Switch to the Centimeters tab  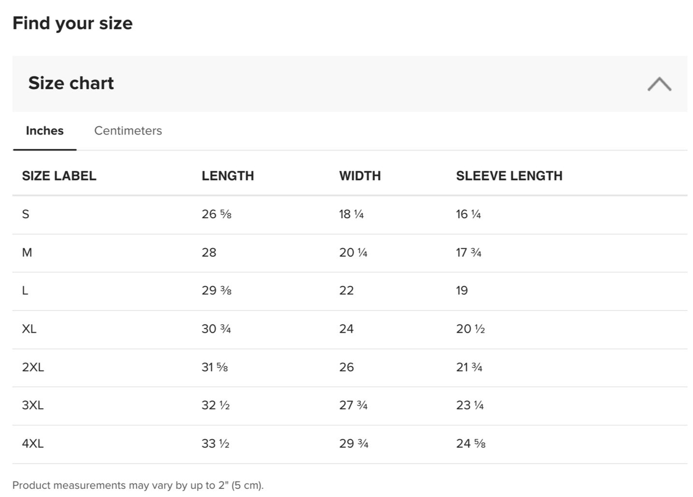point(128,131)
